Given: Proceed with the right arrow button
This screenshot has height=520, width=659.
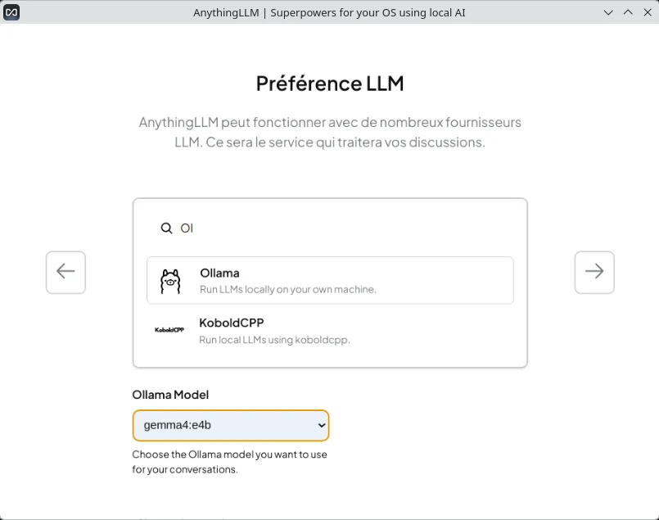Looking at the screenshot, I should [594, 272].
